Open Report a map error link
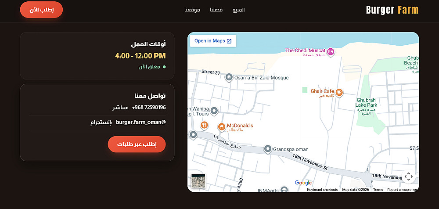 pos(402,190)
